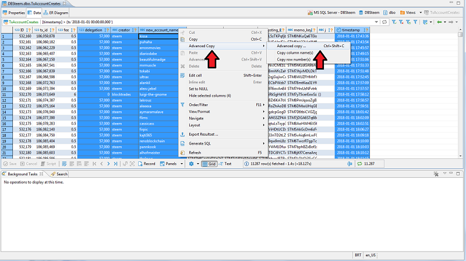Expand the View/Format submenu
The image size is (466, 261).
pyautogui.click(x=223, y=112)
